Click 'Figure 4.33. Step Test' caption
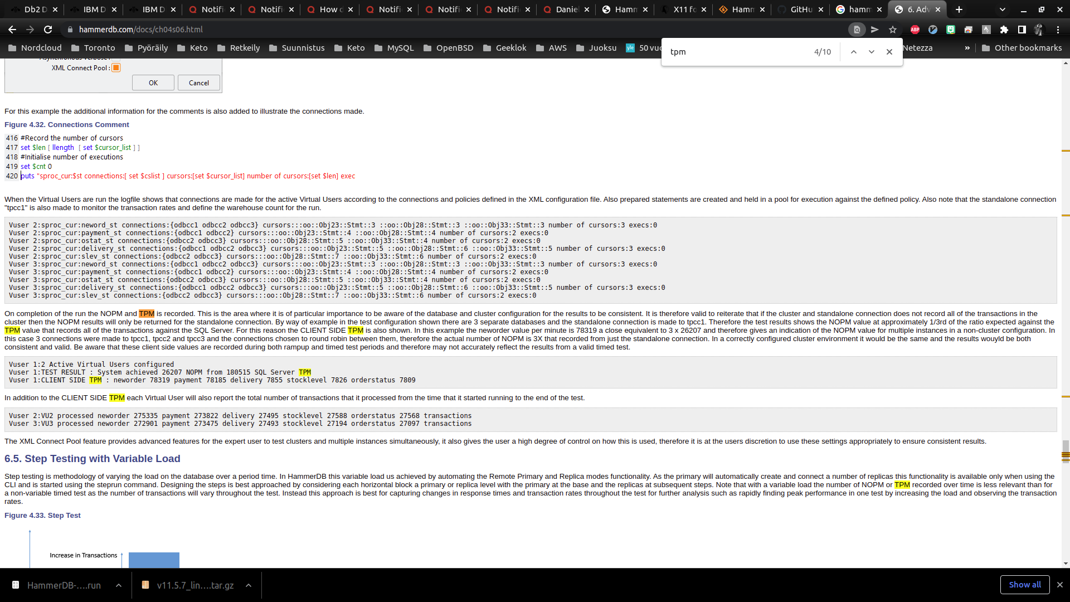Viewport: 1070px width, 602px height. pos(42,516)
